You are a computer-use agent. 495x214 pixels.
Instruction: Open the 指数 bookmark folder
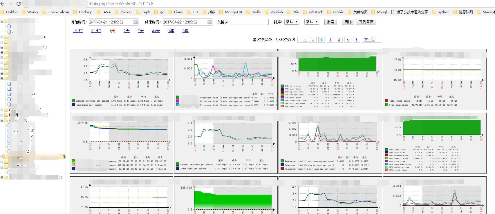point(209,12)
